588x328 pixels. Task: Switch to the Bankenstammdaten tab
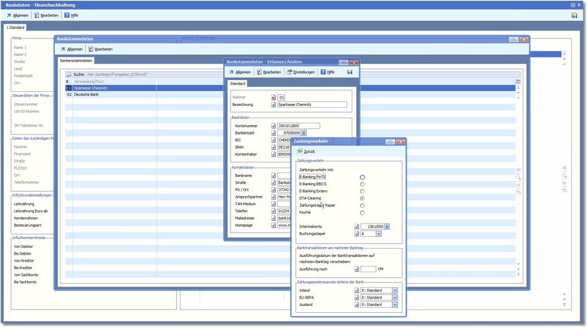coord(77,60)
